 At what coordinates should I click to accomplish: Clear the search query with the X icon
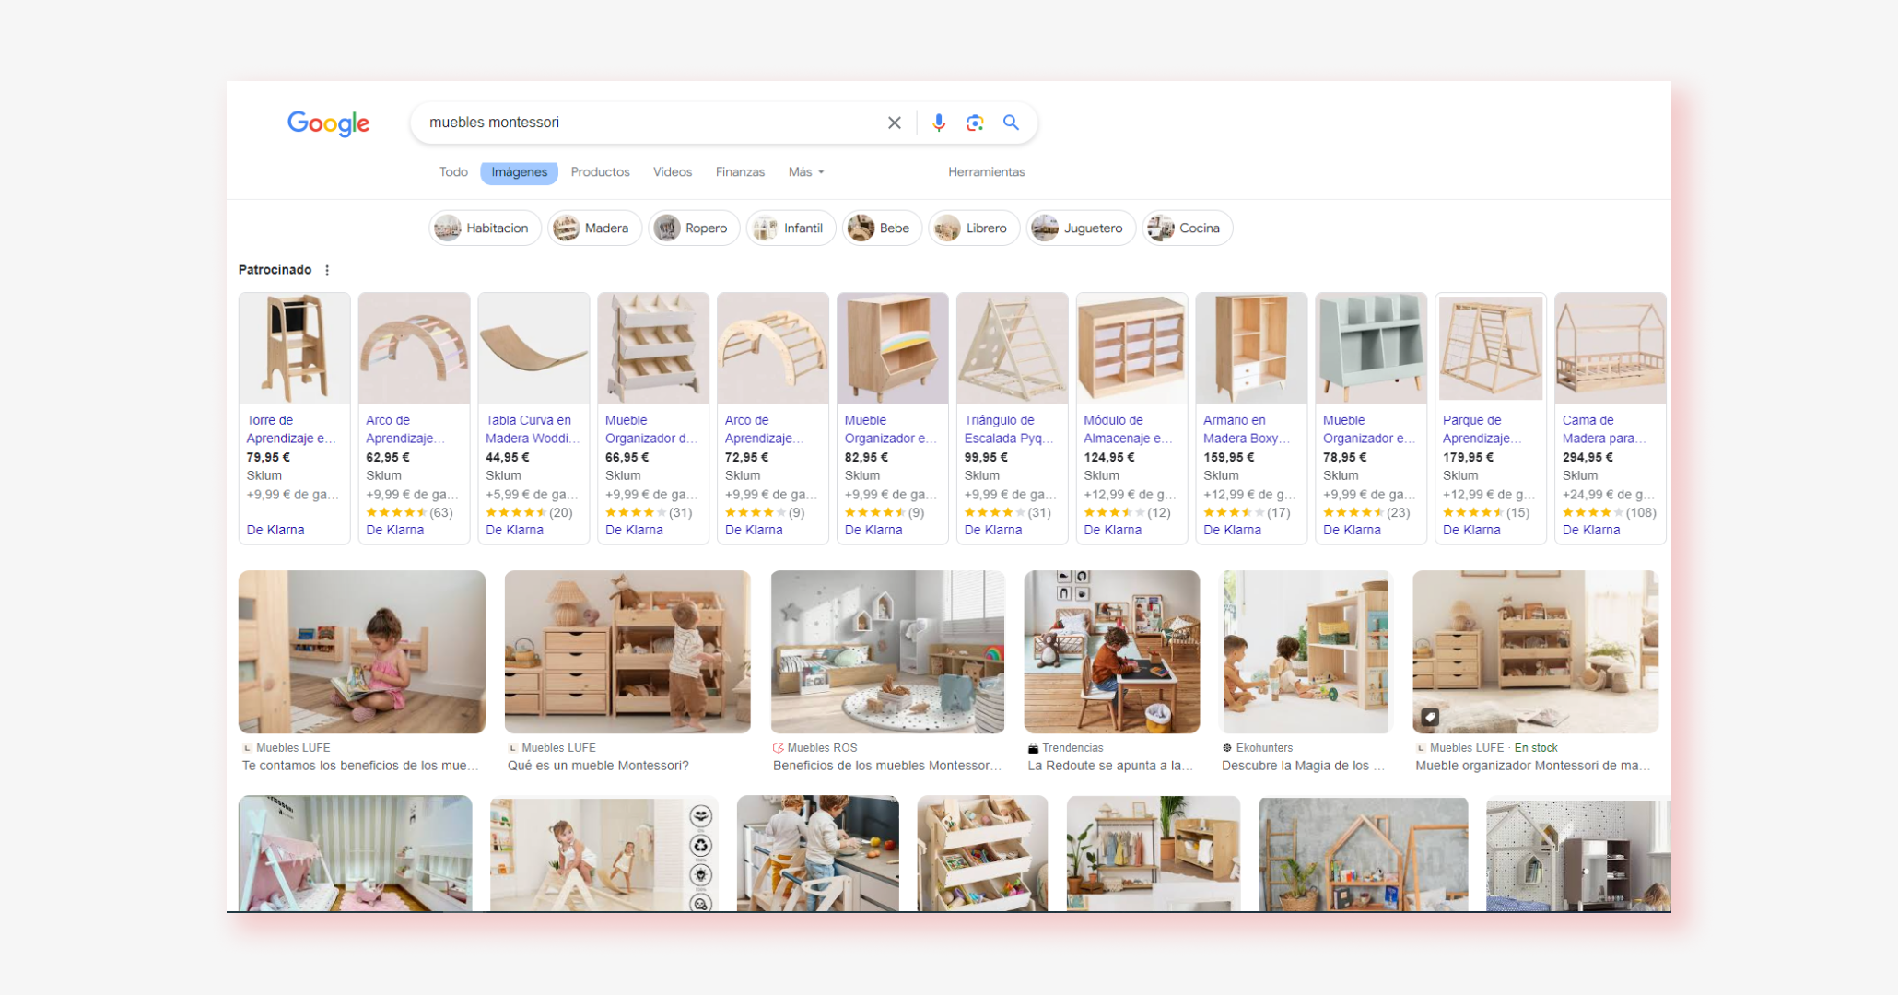click(x=893, y=122)
